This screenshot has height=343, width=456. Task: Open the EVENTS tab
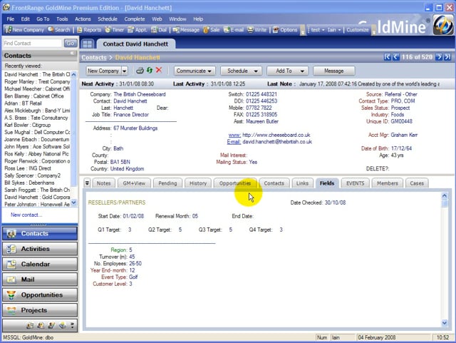[355, 183]
